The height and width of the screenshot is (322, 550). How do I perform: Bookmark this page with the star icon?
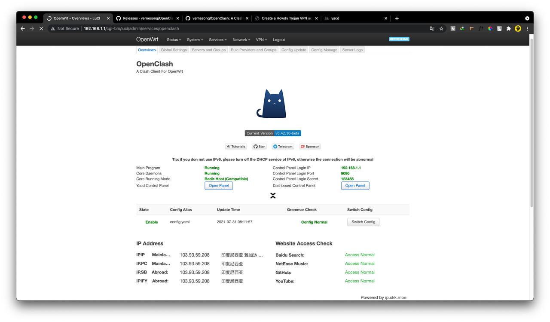pos(441,29)
